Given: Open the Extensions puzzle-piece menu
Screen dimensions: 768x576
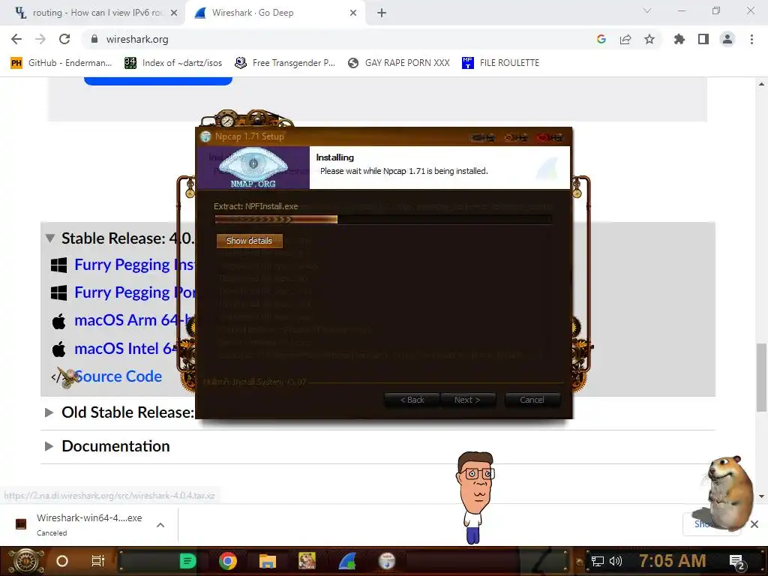Looking at the screenshot, I should pyautogui.click(x=679, y=39).
